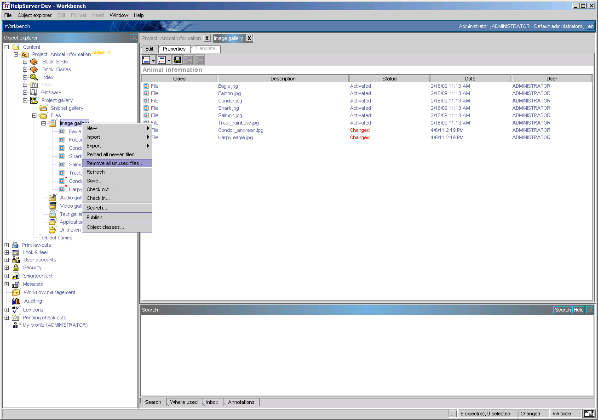Switch to the Edit tab
The width and height of the screenshot is (598, 420).
point(149,49)
